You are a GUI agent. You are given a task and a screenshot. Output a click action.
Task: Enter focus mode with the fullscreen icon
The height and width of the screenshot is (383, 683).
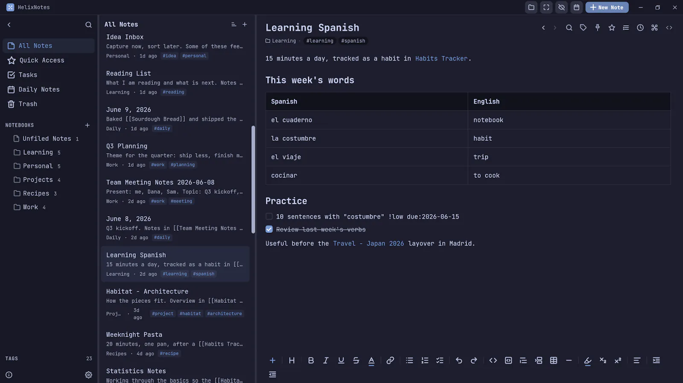click(546, 7)
